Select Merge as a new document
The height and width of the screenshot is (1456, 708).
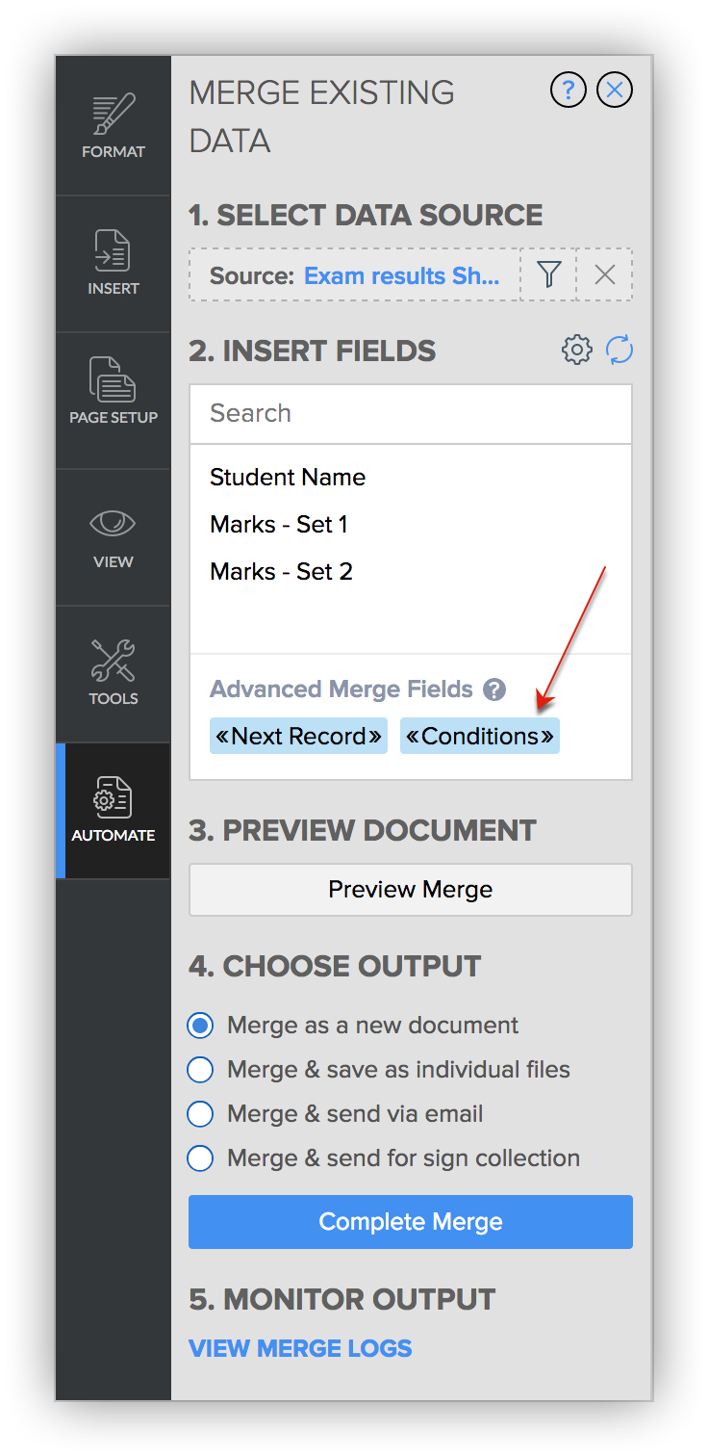(199, 1026)
